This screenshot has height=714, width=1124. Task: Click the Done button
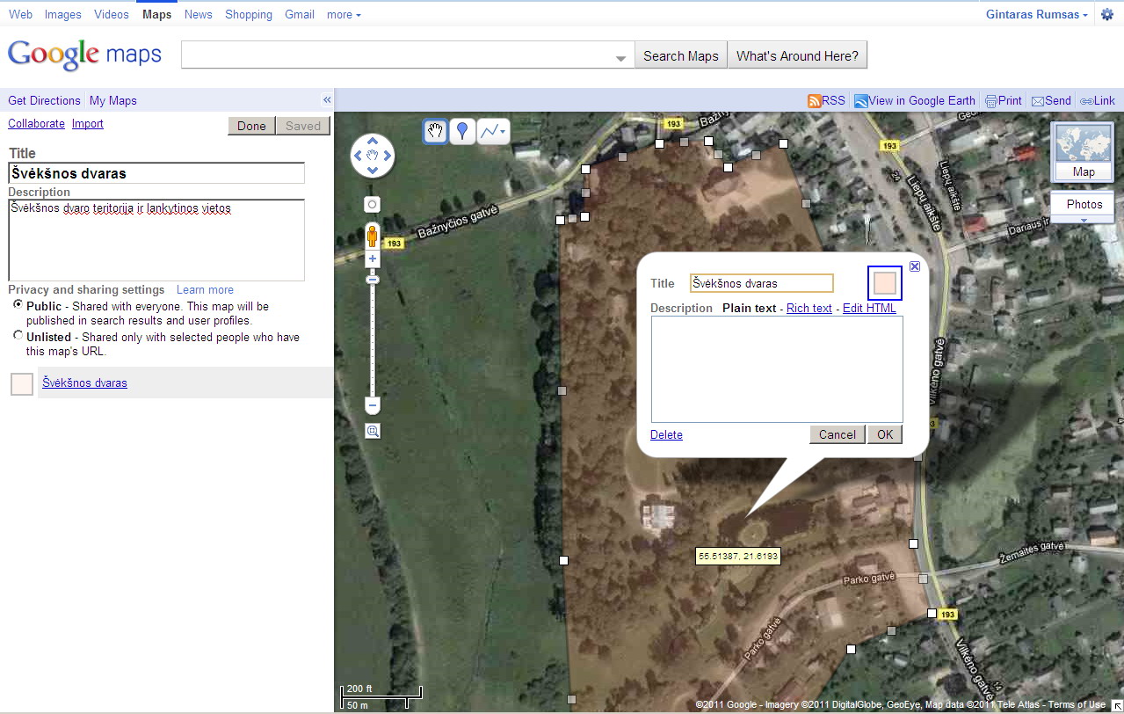click(x=251, y=126)
